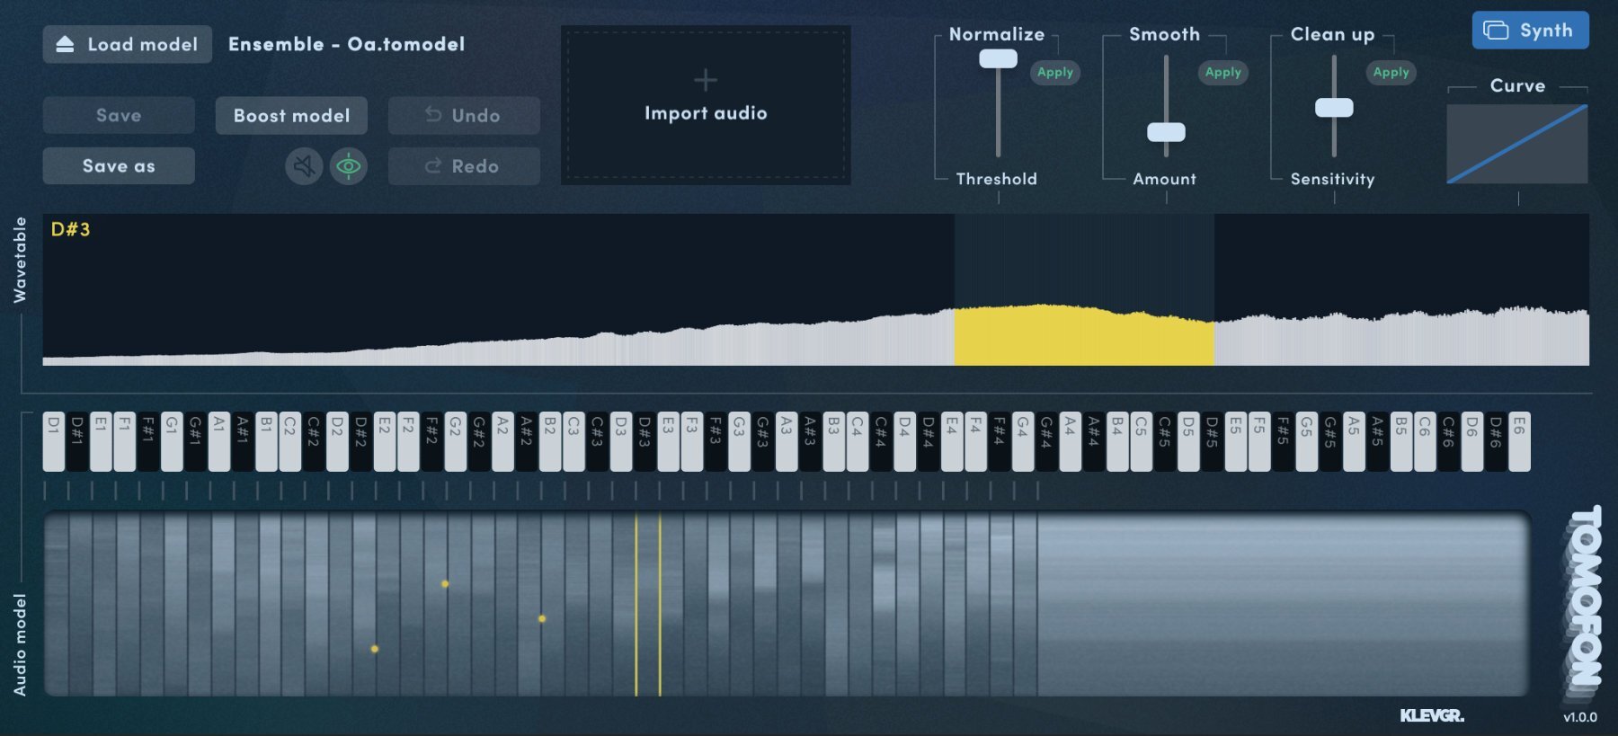Click Save as button
The height and width of the screenshot is (736, 1618).
coord(119,166)
